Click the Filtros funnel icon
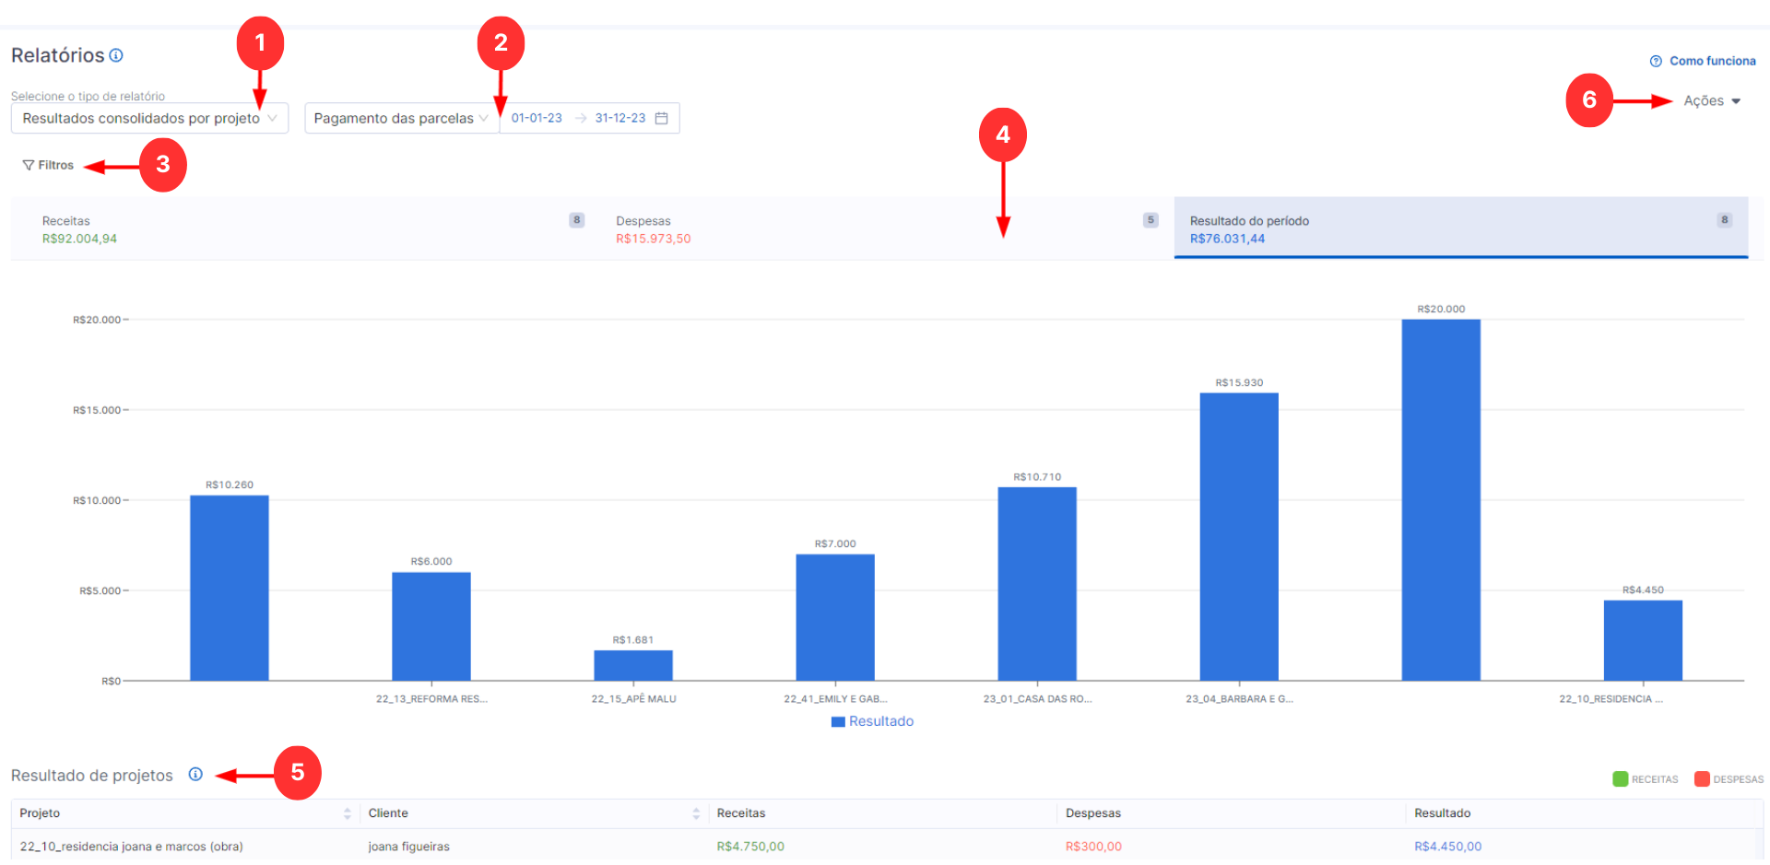 click(x=29, y=166)
